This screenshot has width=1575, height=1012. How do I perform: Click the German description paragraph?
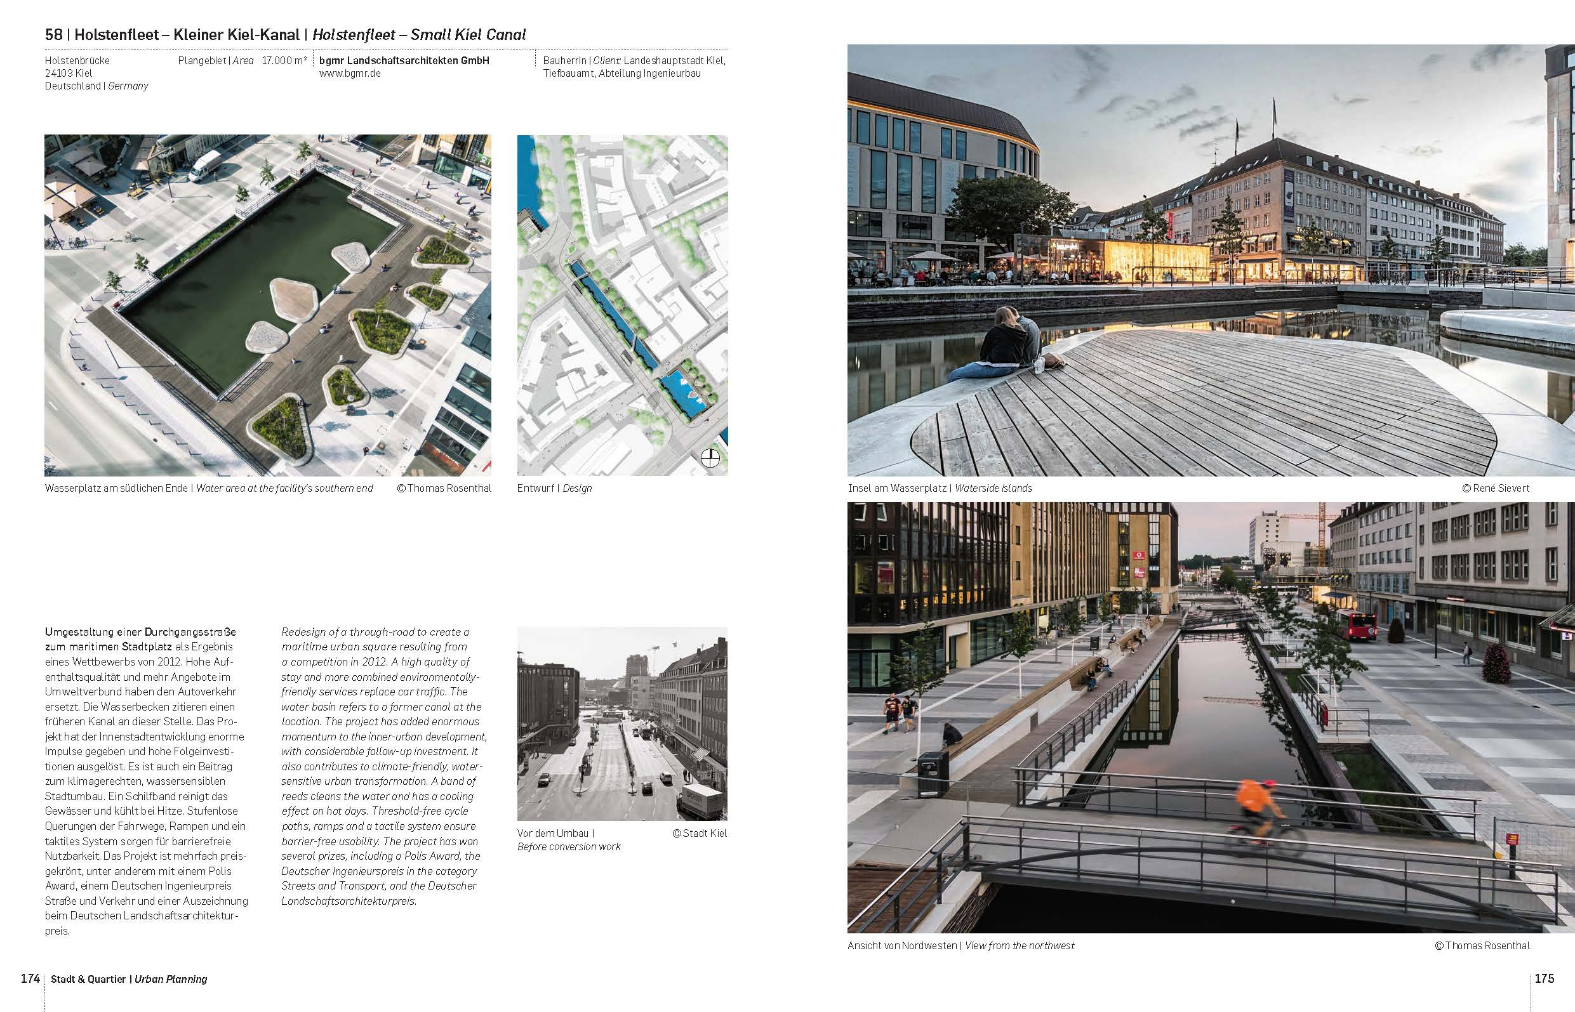[147, 781]
